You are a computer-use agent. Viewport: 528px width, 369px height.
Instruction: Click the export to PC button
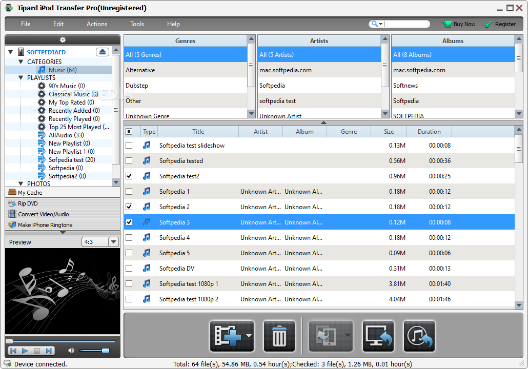tap(378, 336)
